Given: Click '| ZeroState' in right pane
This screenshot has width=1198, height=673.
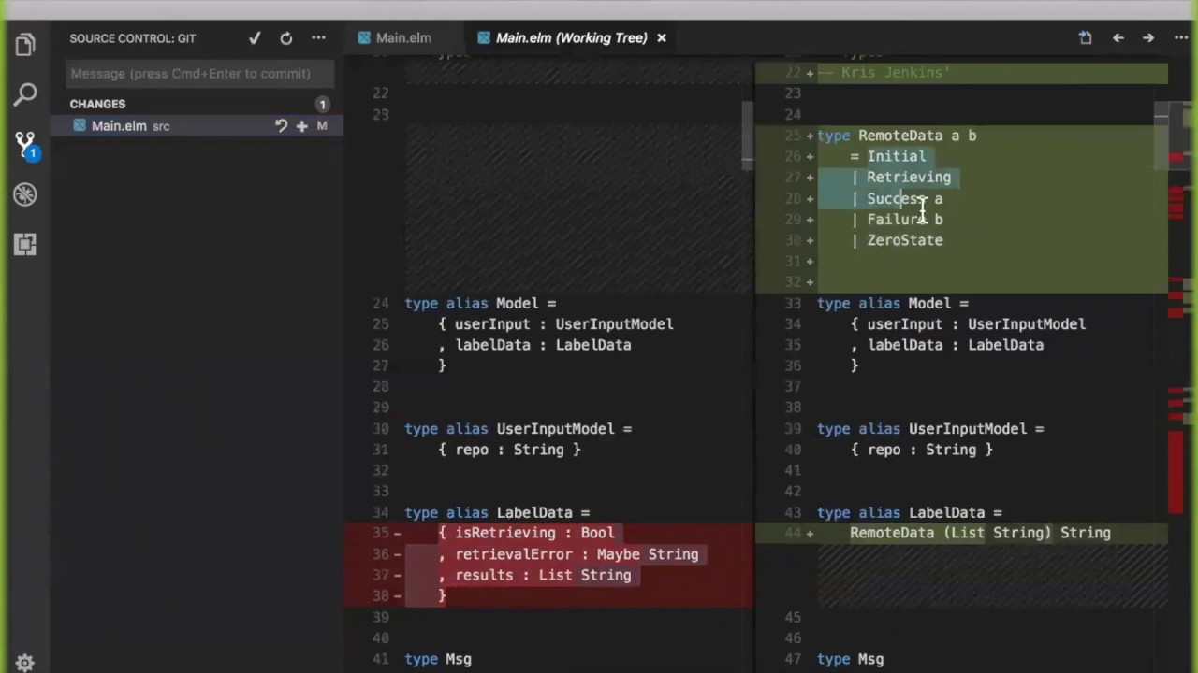Looking at the screenshot, I should coord(897,240).
